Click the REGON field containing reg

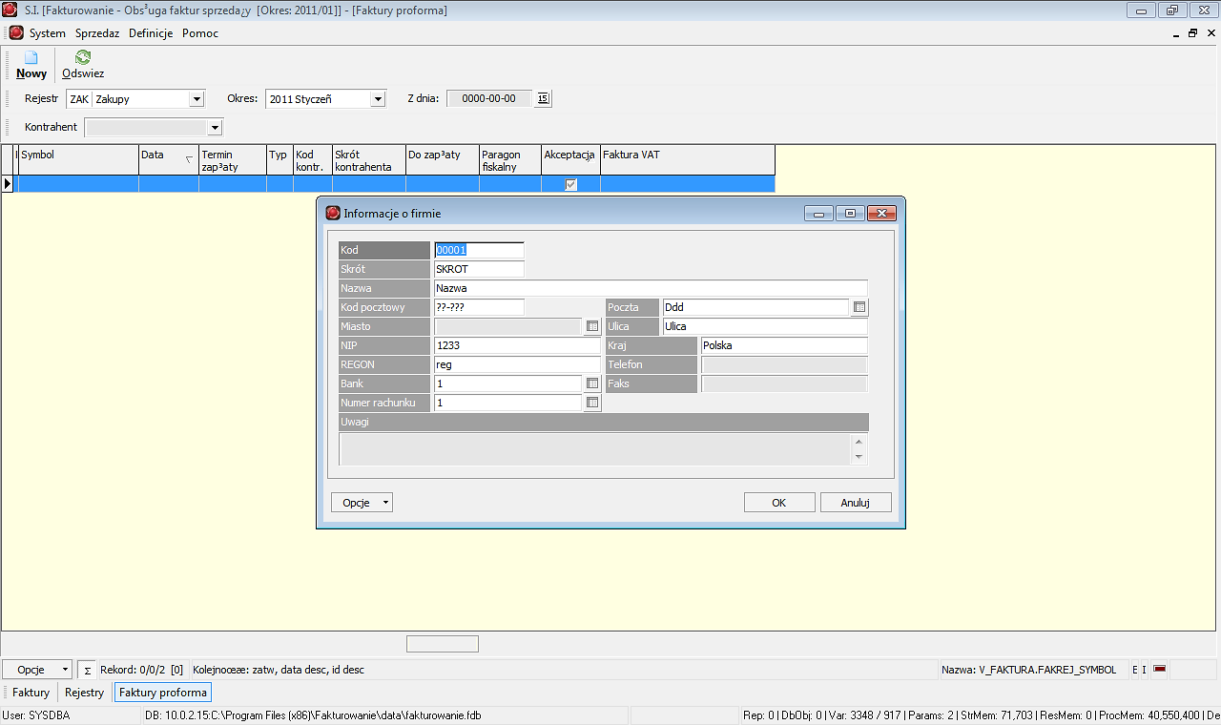tap(517, 364)
